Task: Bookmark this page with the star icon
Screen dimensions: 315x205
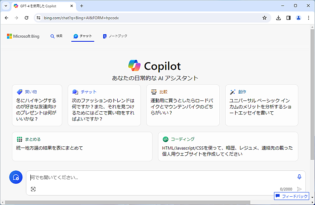Action: pos(265,18)
